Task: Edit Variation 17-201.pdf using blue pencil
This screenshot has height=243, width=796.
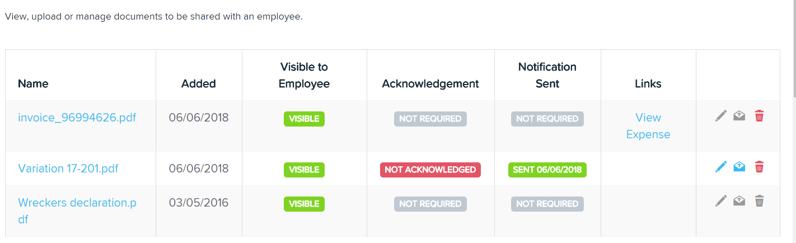Action: click(x=721, y=166)
